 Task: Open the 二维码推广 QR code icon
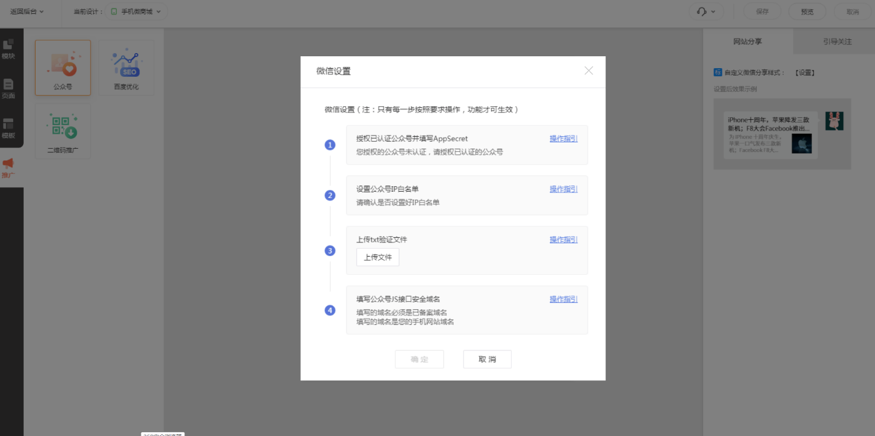62,131
